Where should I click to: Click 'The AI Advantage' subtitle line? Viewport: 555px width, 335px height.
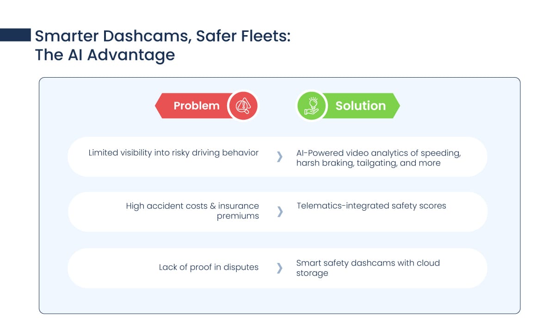(105, 55)
